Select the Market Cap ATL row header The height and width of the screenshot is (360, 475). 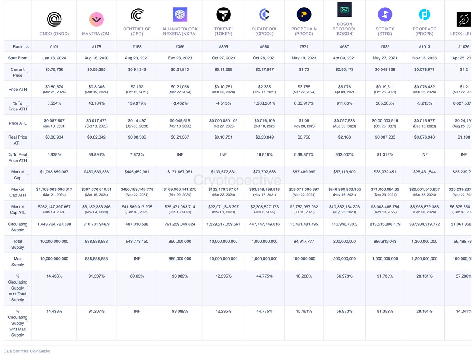pos(18,210)
